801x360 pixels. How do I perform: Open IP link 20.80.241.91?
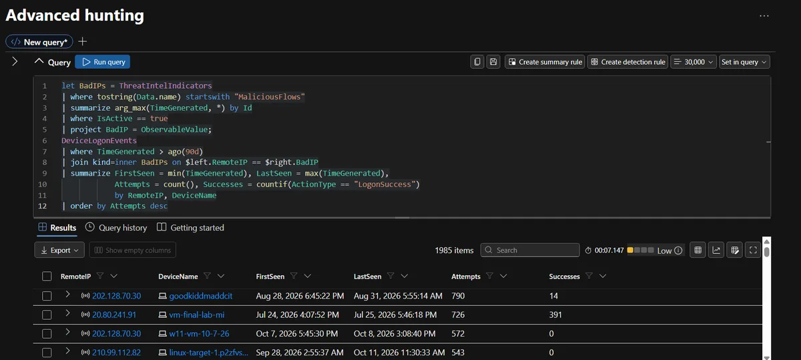coord(114,315)
